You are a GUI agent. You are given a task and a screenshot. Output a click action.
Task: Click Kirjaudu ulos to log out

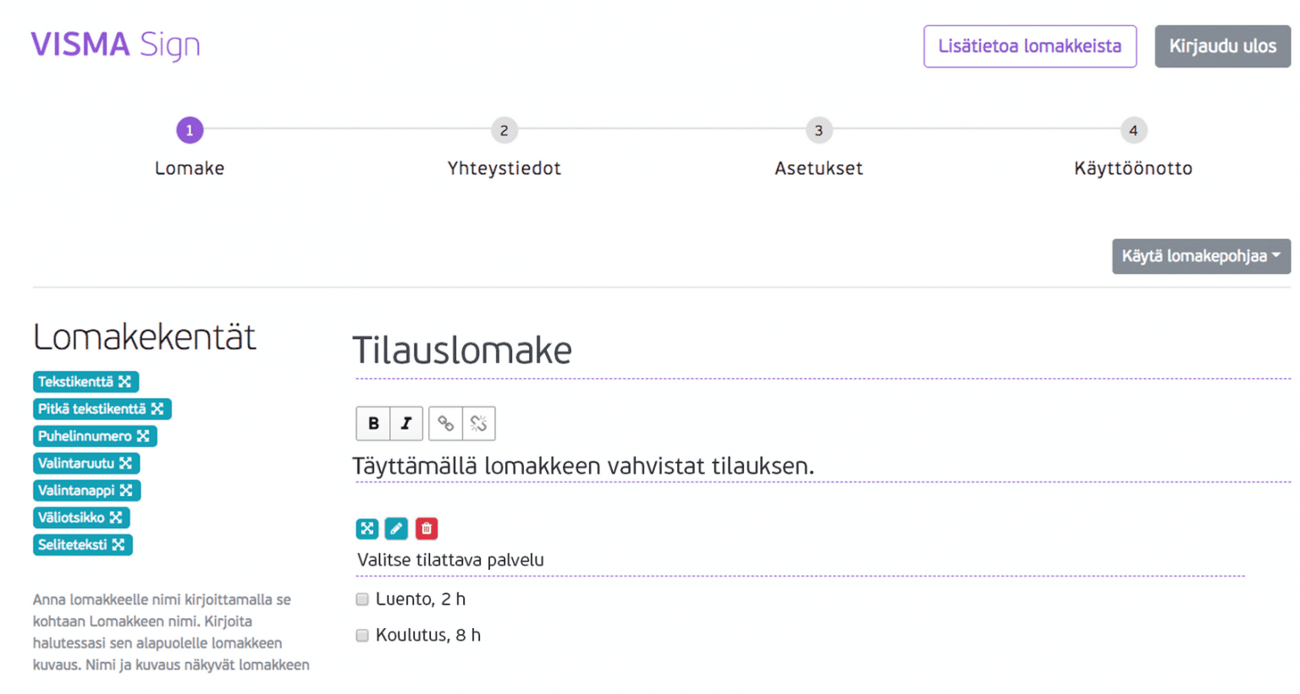tap(1222, 46)
